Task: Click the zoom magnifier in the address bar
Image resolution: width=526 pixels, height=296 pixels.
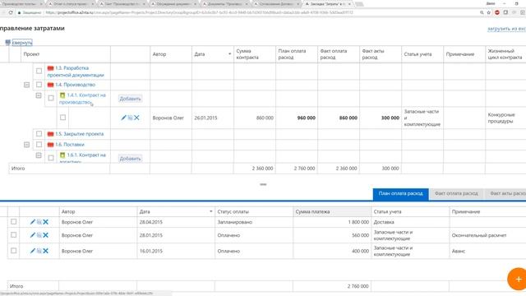Action: tap(482, 12)
